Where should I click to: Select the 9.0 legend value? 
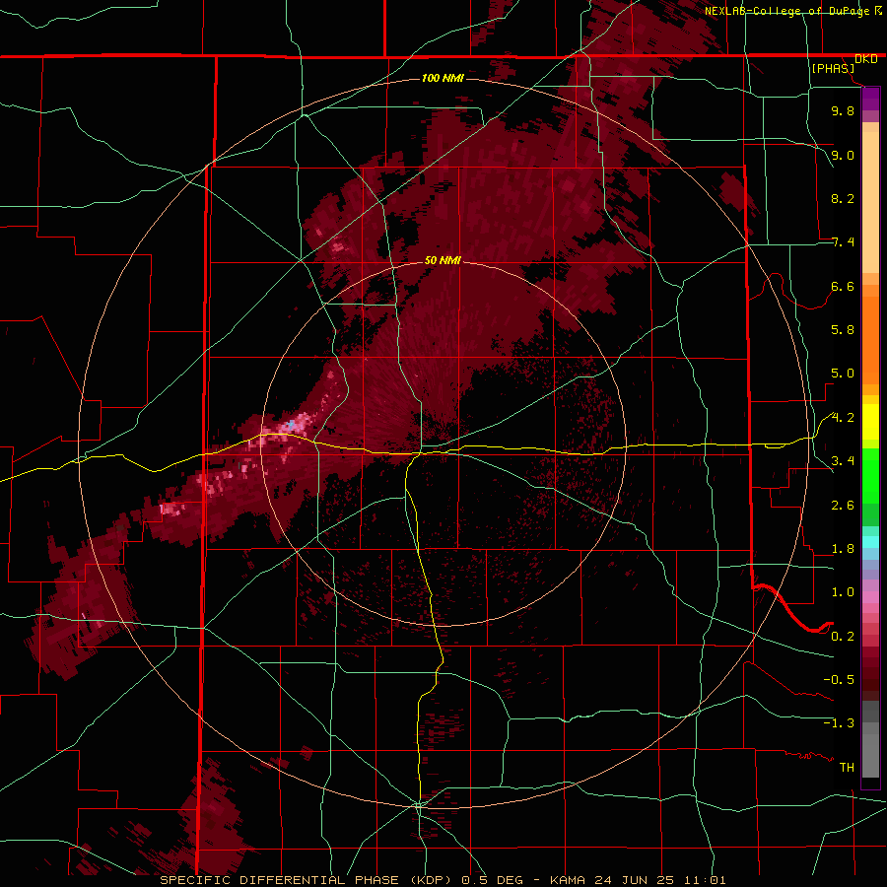coord(843,155)
